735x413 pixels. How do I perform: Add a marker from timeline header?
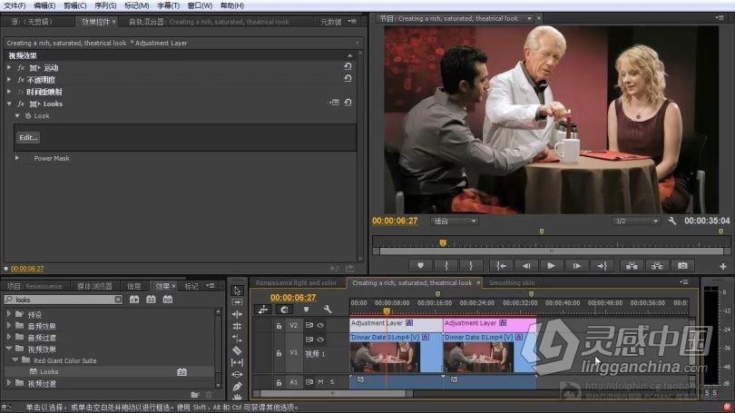point(306,310)
